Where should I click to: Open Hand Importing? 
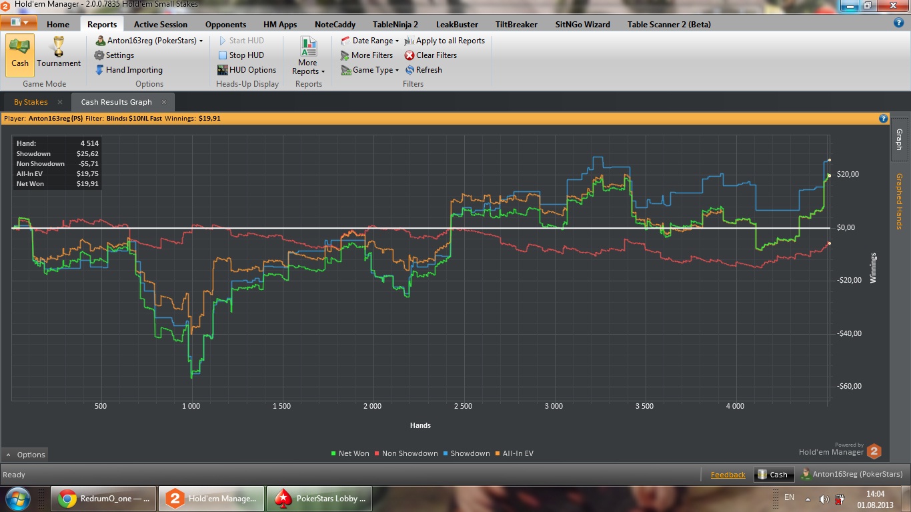(x=129, y=70)
